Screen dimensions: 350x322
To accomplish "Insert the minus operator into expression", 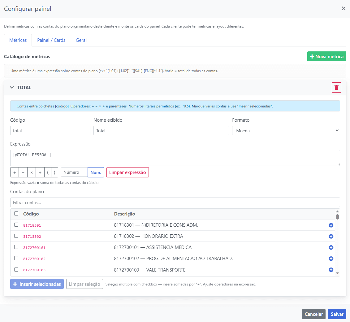I will pos(23,172).
